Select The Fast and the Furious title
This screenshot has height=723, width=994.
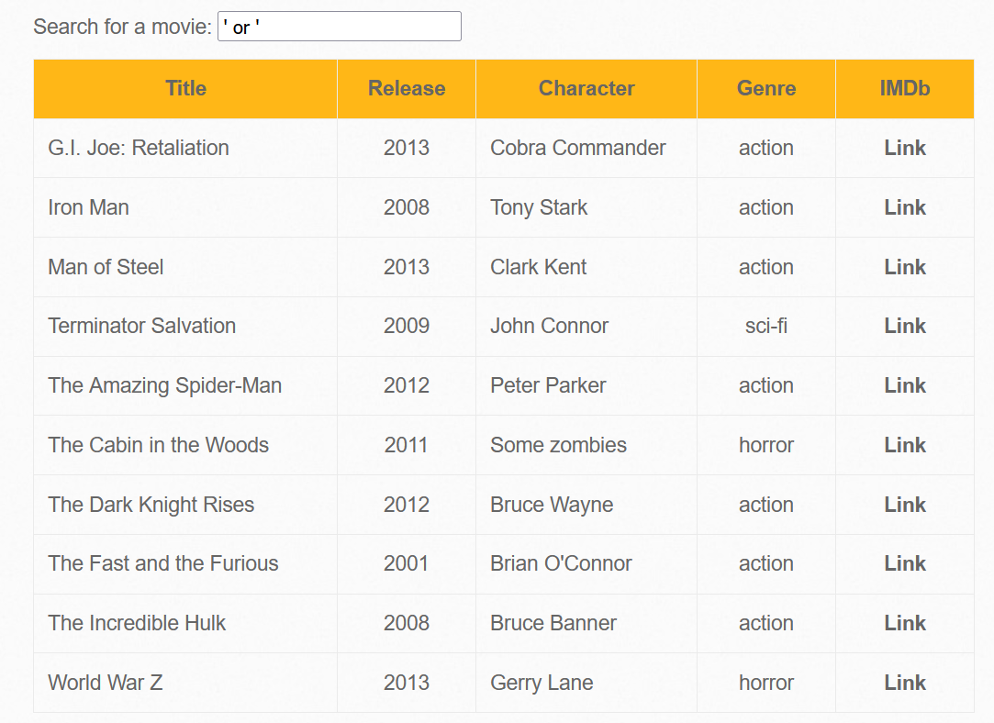pyautogui.click(x=163, y=563)
